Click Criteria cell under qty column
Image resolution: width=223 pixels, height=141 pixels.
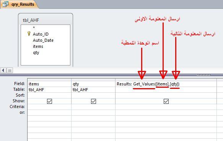pyautogui.click(x=93, y=107)
